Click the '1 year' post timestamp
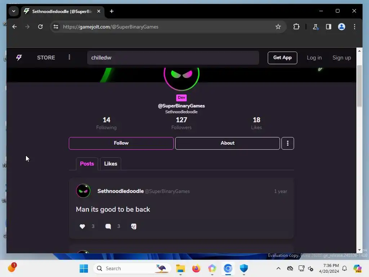 click(280, 191)
